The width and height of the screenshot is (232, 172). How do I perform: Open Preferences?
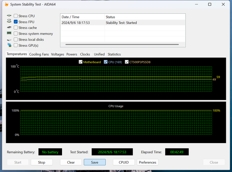(148, 162)
